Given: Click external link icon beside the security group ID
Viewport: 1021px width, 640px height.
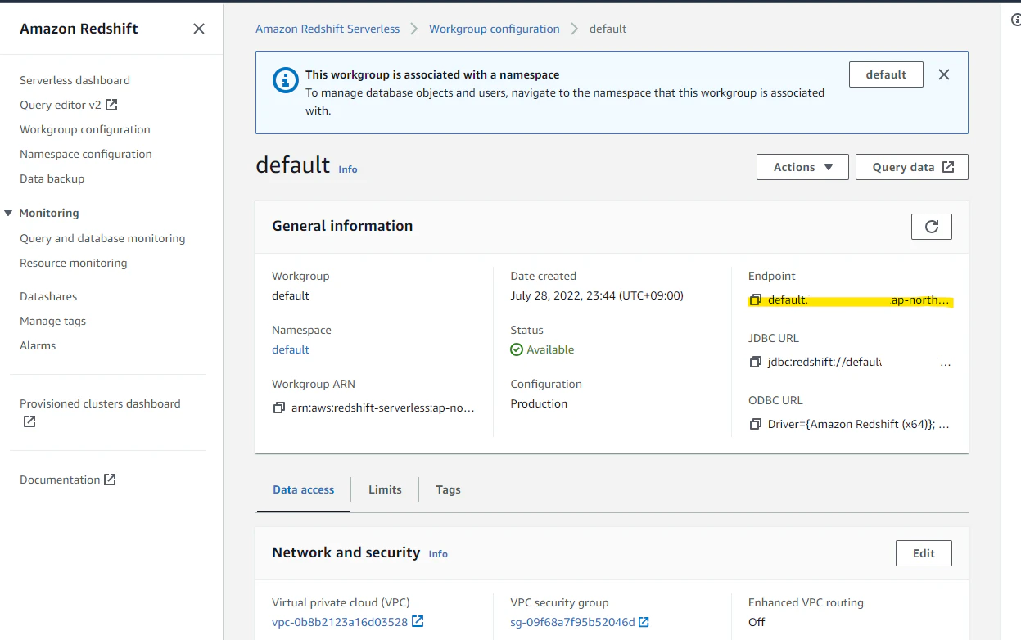Looking at the screenshot, I should click(x=644, y=622).
